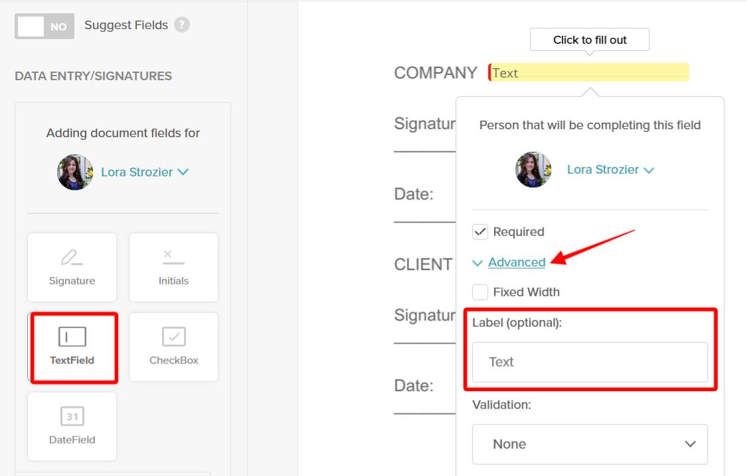Click the Suggest Fields help question mark
The width and height of the screenshot is (747, 476).
(x=181, y=25)
